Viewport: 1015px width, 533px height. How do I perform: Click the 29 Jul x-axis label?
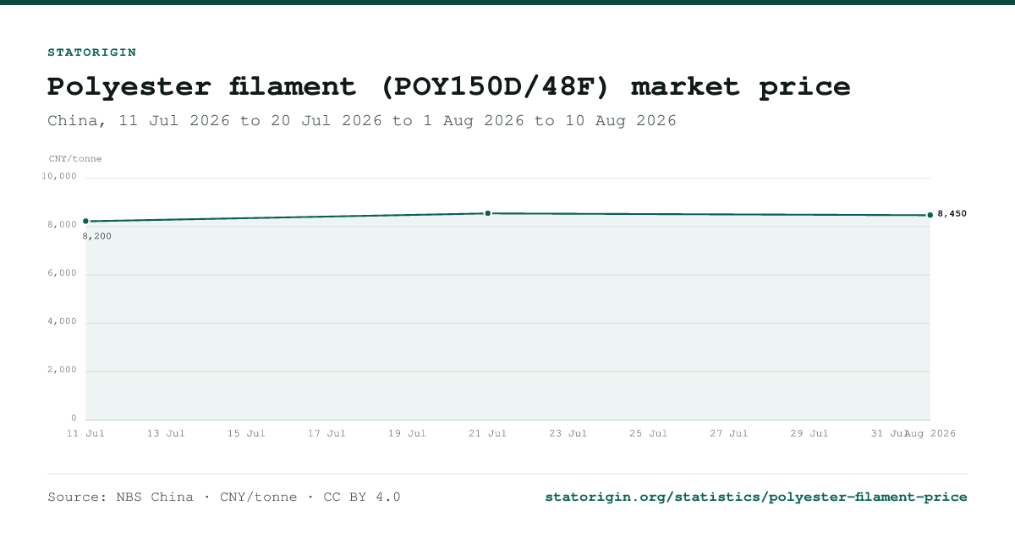click(809, 433)
